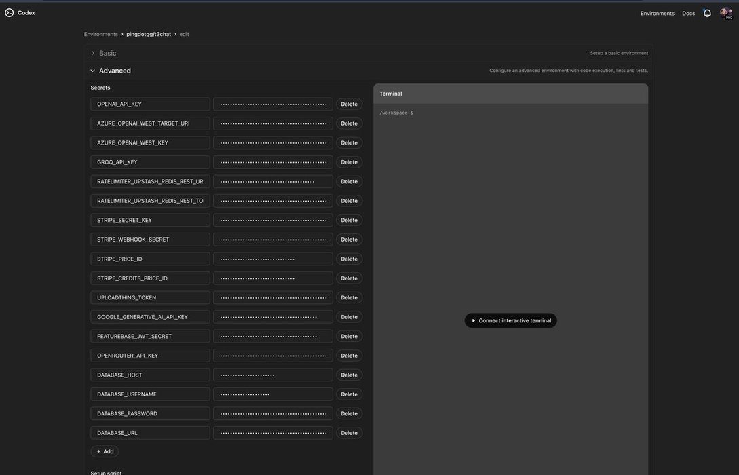Click the play icon on Connect interactive terminal
Screen dimensions: 739x475
coord(474,321)
